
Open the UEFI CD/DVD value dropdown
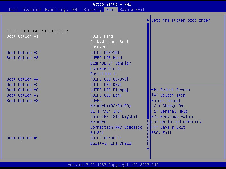(x=105, y=52)
